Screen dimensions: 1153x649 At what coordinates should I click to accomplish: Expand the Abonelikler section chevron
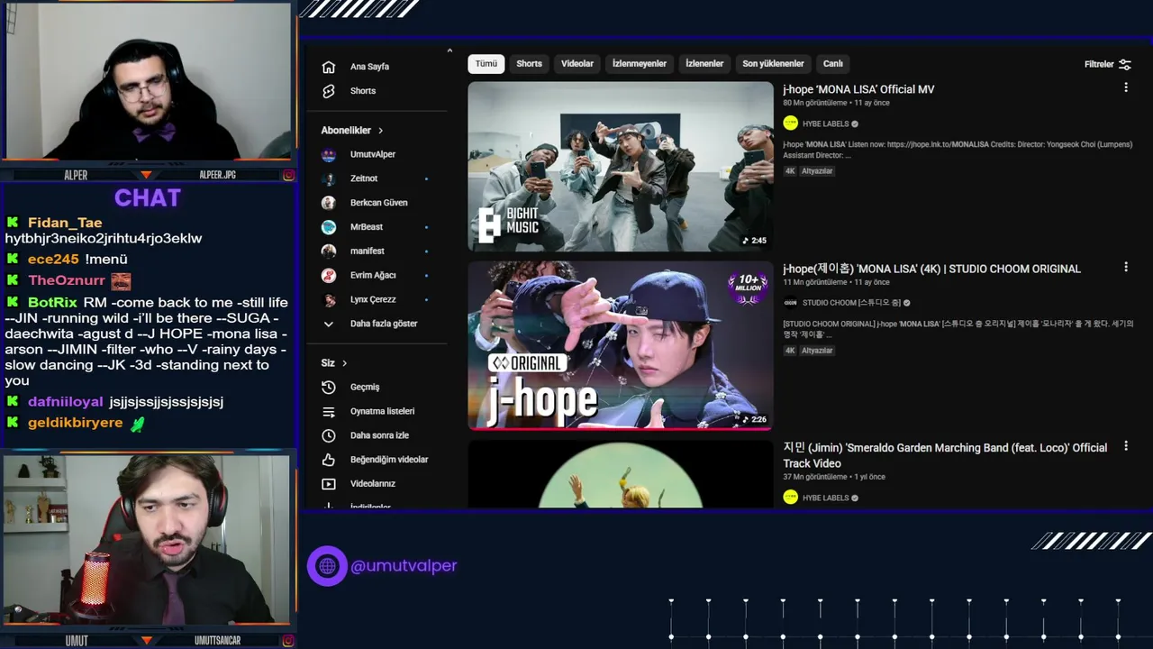(x=381, y=131)
